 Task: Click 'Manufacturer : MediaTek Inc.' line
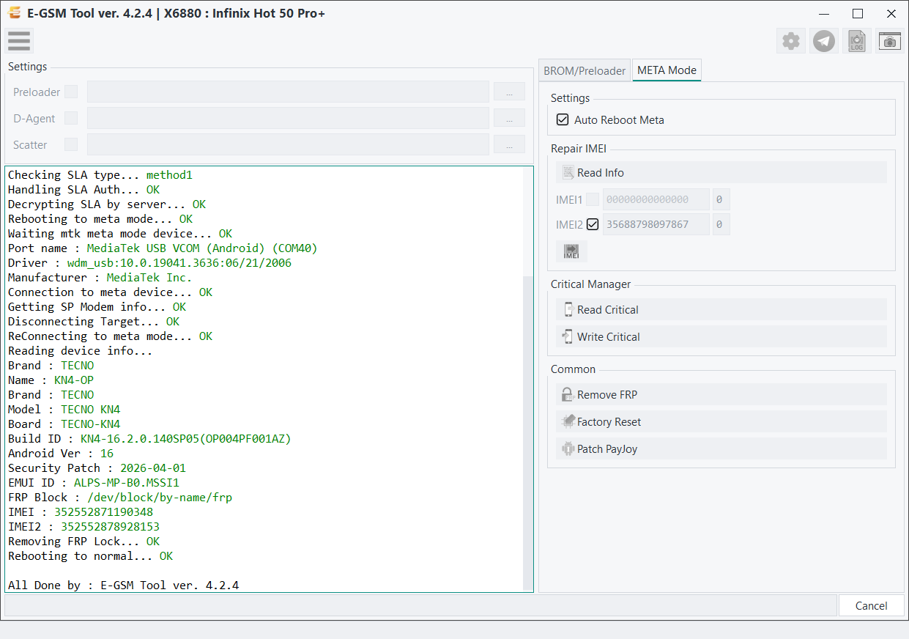click(100, 278)
